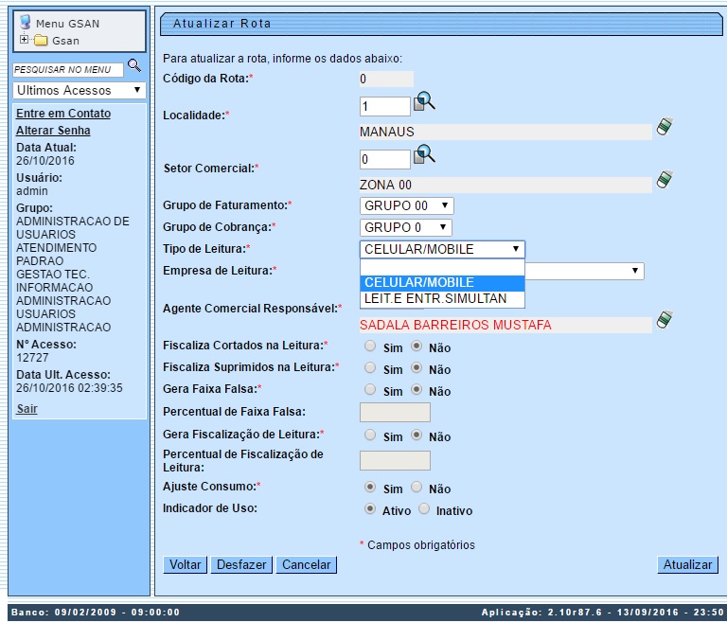Click the eraser icon beside MANAUS
Image resolution: width=727 pixels, height=622 pixels.
coord(665,127)
